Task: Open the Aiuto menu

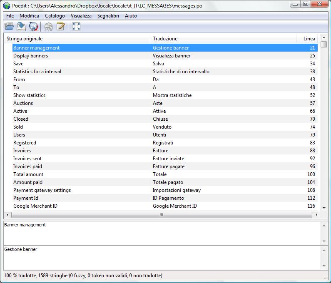Action: [x=131, y=16]
